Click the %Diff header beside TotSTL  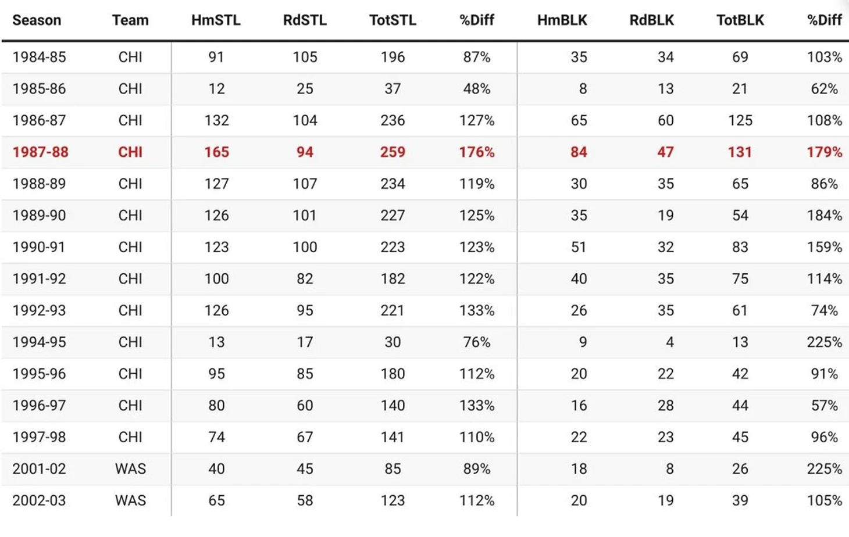click(x=476, y=20)
